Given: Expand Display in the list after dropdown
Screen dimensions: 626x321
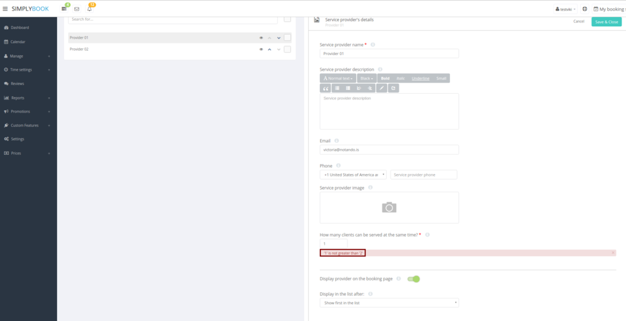Looking at the screenshot, I should click(x=389, y=303).
